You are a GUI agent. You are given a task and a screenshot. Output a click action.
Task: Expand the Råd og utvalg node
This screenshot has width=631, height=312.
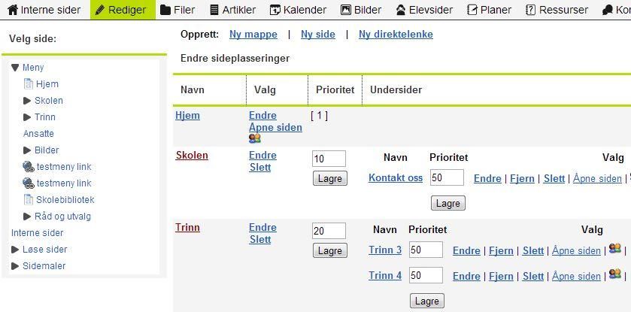[x=27, y=217]
